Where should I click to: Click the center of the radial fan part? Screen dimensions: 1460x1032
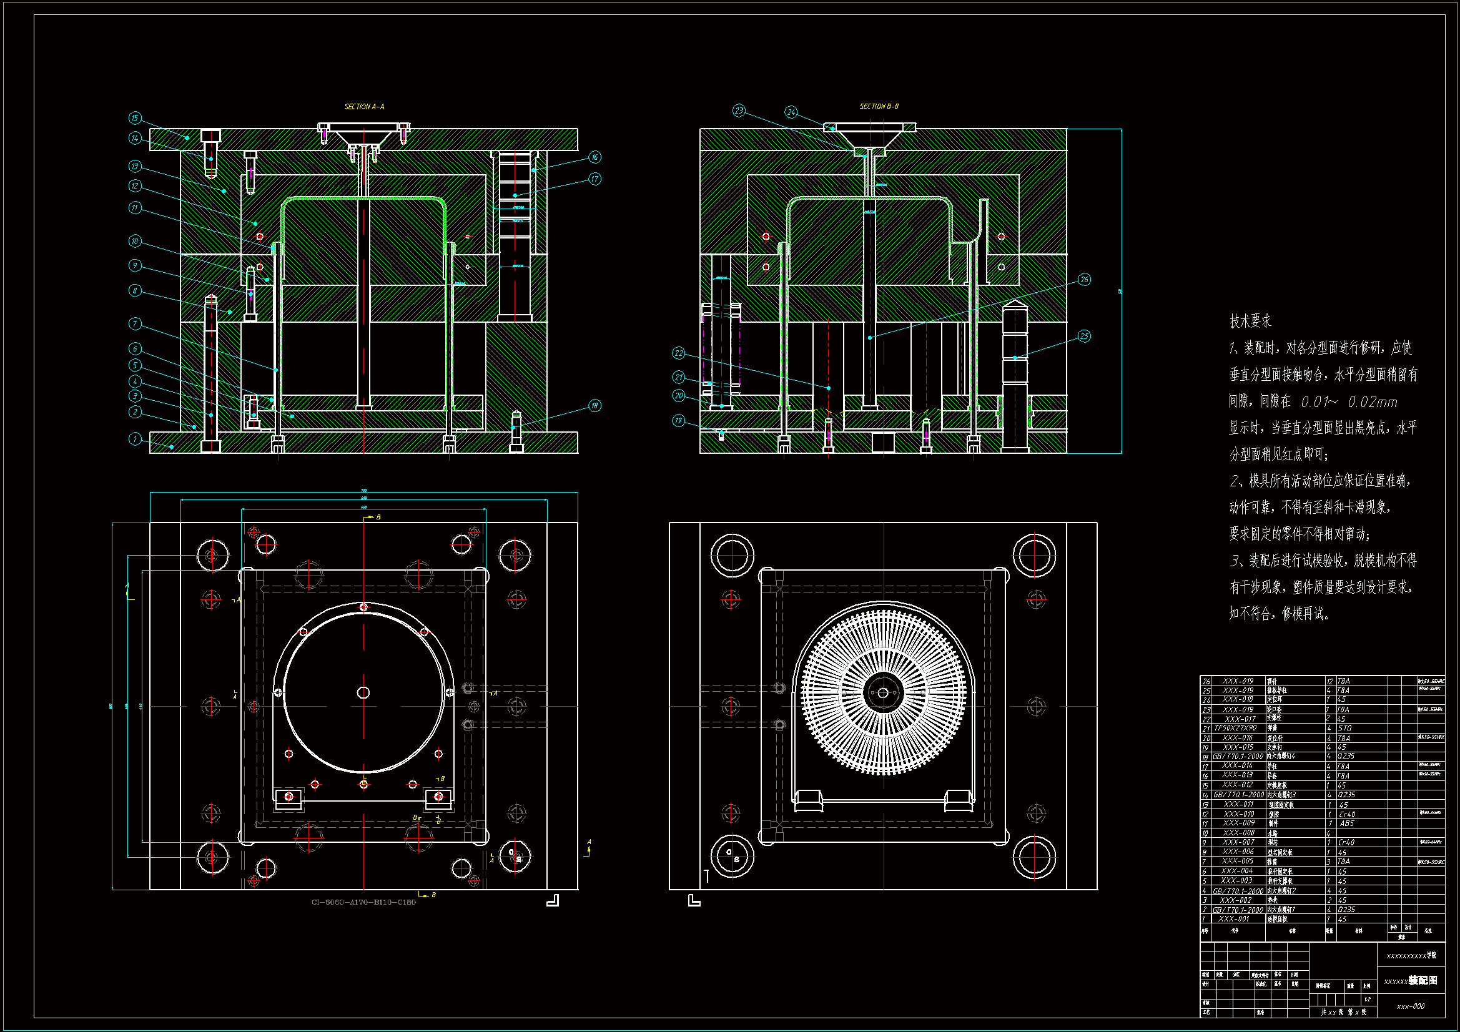(882, 693)
